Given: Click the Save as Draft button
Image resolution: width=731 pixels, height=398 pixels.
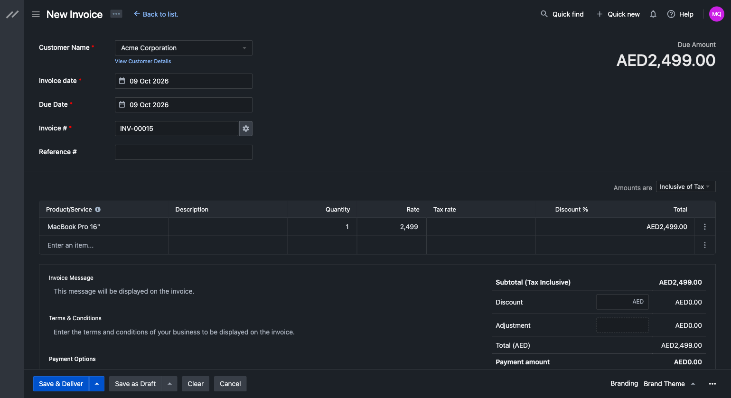Looking at the screenshot, I should point(136,384).
